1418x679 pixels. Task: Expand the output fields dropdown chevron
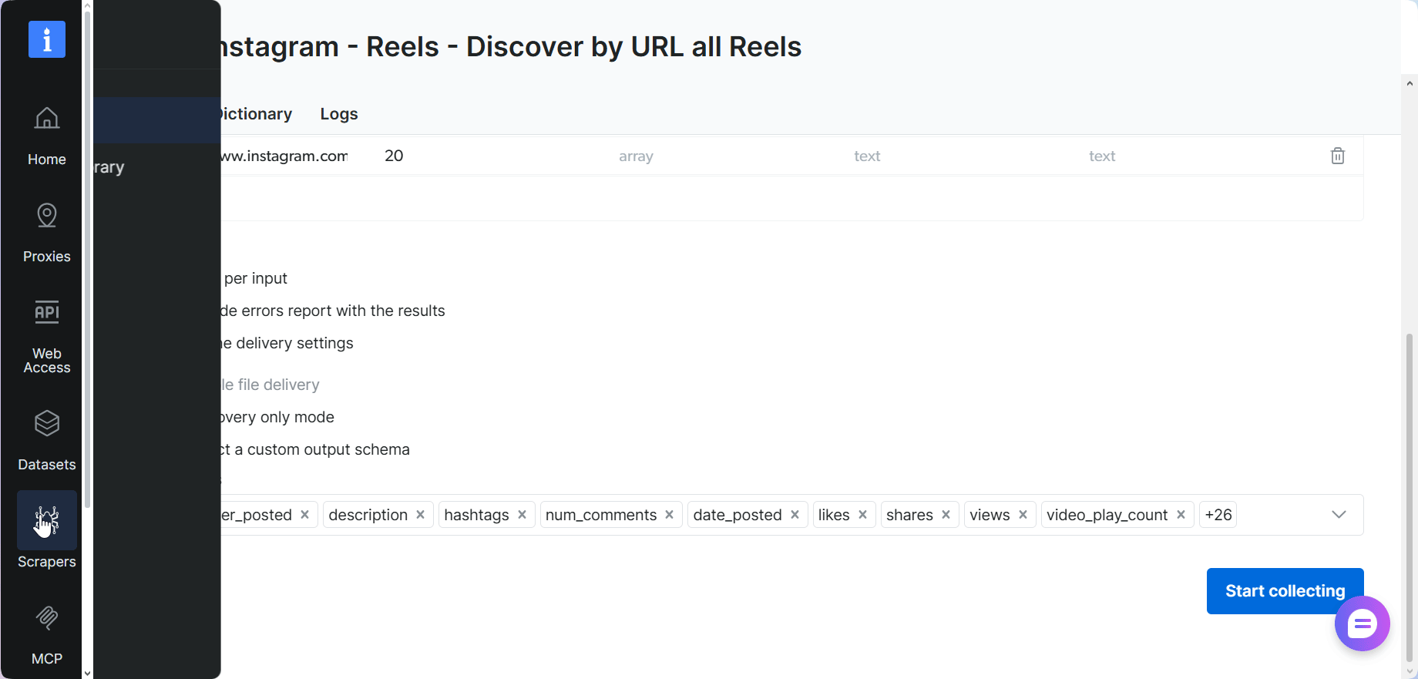tap(1339, 514)
